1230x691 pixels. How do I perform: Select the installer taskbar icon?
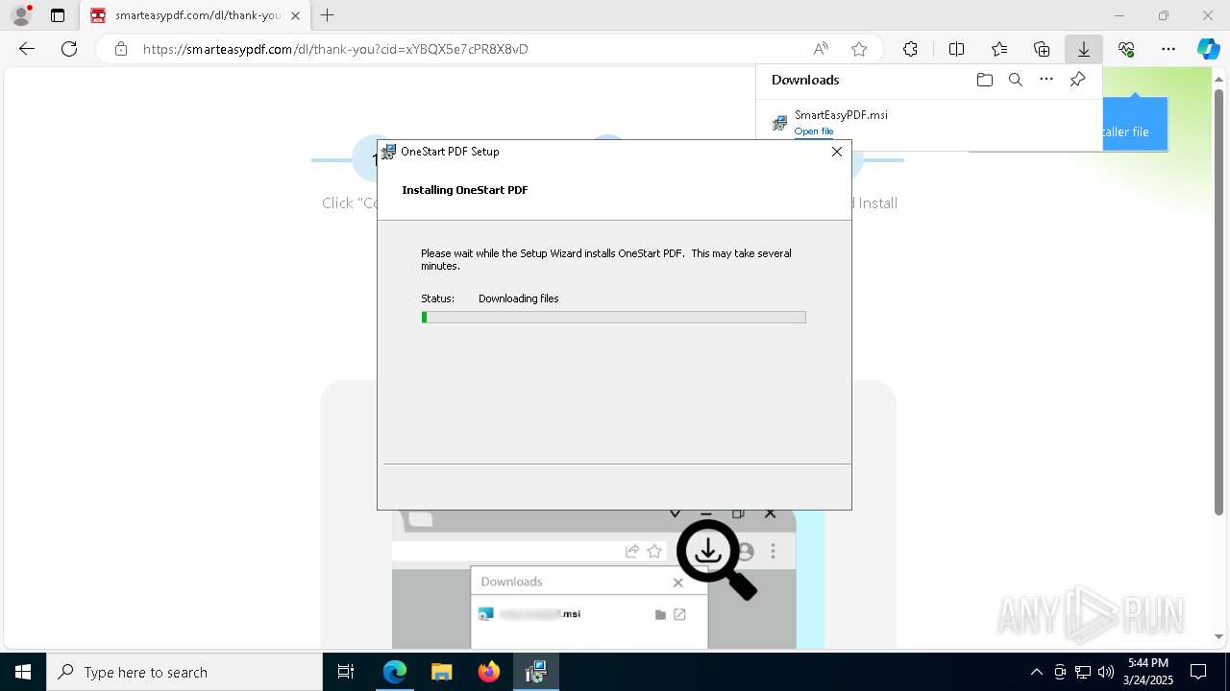click(536, 672)
